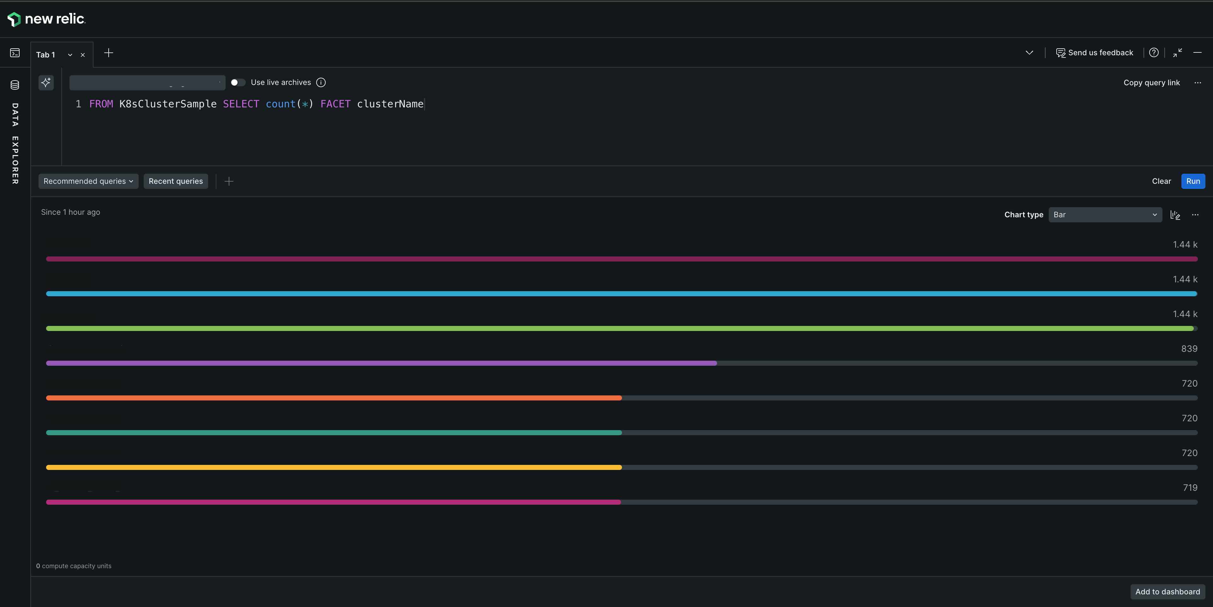The width and height of the screenshot is (1213, 607).
Task: Click Add to dashboard button
Action: coord(1167,592)
